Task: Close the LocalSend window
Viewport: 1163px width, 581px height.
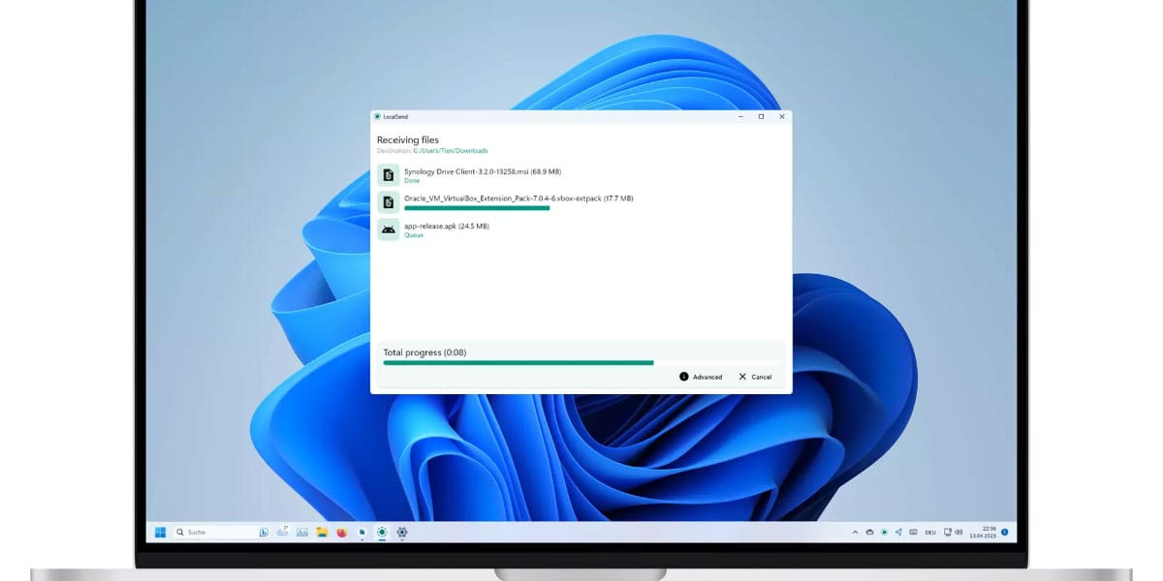Action: [781, 116]
